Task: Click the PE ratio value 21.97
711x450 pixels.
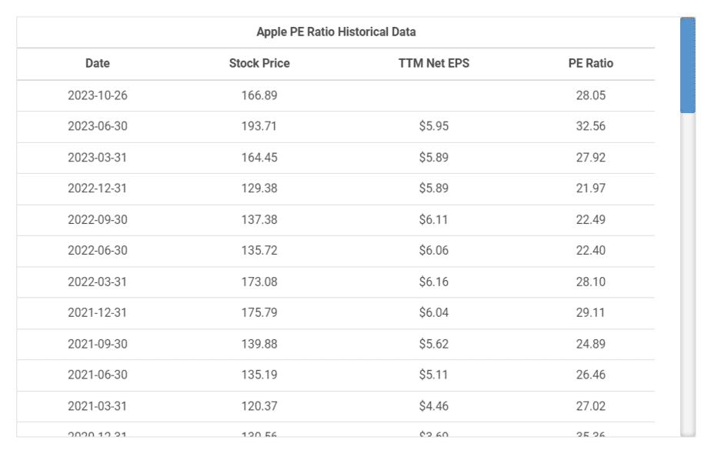Action: click(x=590, y=188)
